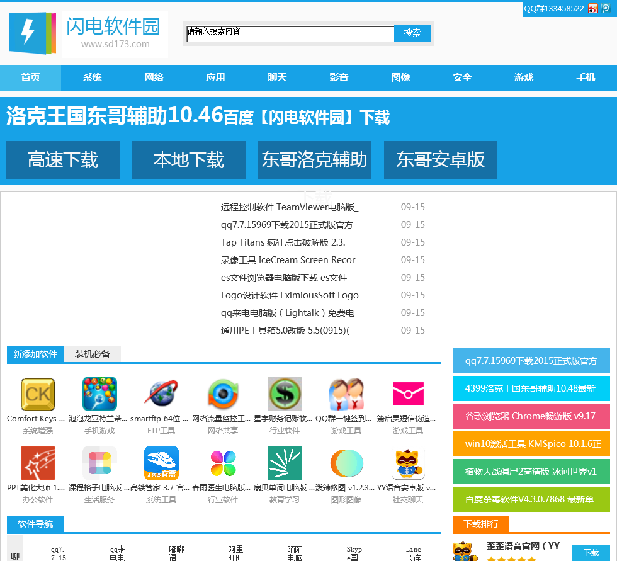Viewport: 617px width, 561px height.
Task: Click the 谷歌浏览器 Chrome畅游版 banner
Action: 531,416
